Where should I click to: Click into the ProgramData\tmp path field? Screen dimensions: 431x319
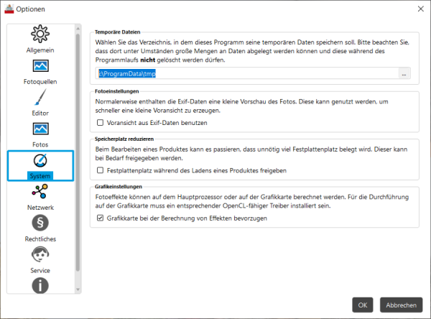(x=247, y=74)
